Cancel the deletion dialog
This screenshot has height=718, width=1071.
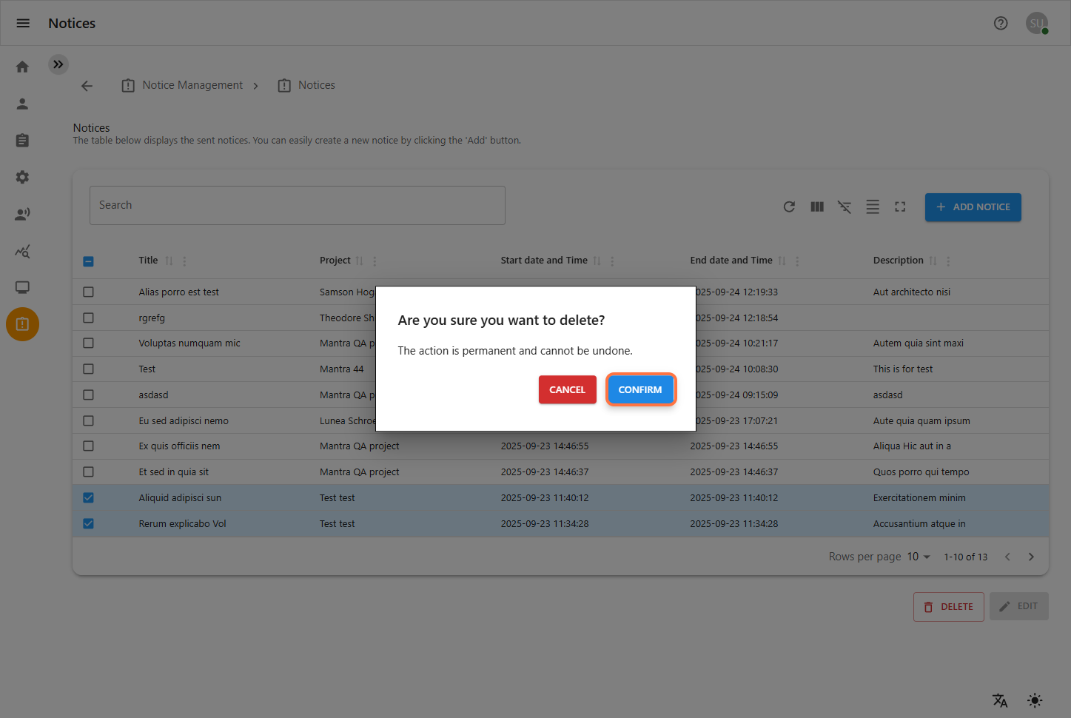point(567,389)
